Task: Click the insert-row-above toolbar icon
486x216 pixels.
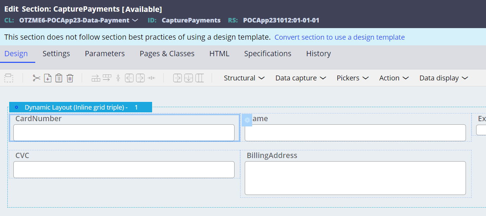Action: point(96,78)
